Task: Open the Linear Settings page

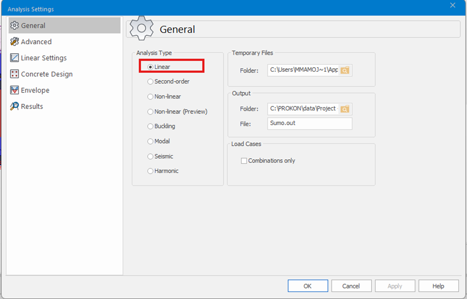Action: point(64,58)
